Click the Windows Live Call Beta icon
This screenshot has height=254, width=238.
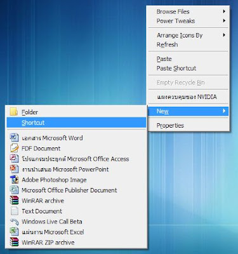[x=14, y=221]
